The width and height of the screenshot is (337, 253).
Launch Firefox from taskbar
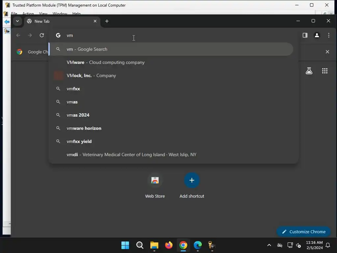tap(169, 245)
